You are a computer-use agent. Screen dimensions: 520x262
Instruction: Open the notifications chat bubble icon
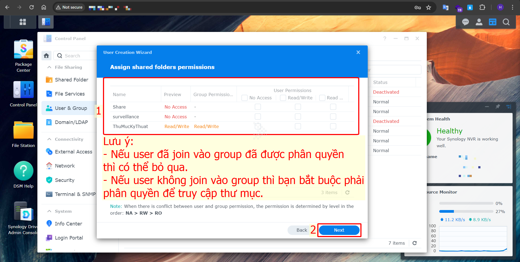(465, 22)
